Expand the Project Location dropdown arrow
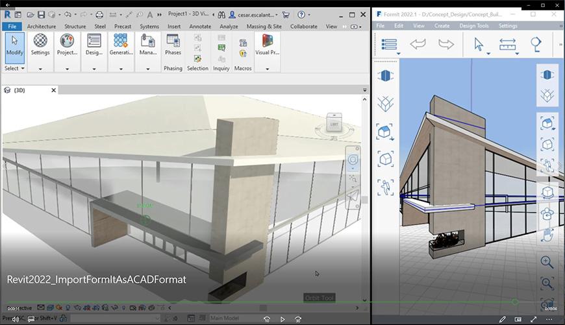The image size is (565, 325). tap(67, 69)
